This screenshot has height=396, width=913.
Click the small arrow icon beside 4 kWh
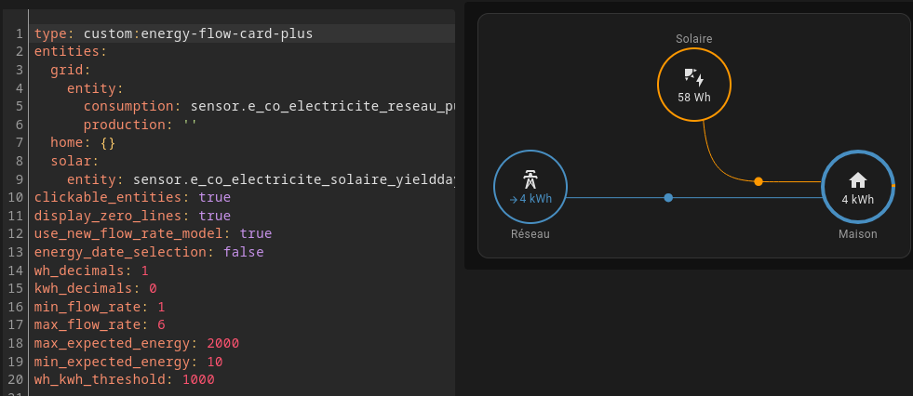pyautogui.click(x=513, y=200)
